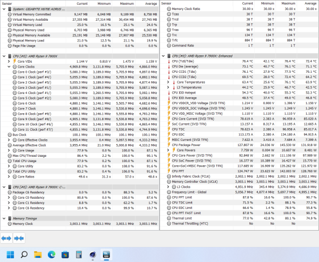The image size is (319, 262).
Task: Select the Core 11 Clock (perf #7/) row
Action: click(80, 129)
